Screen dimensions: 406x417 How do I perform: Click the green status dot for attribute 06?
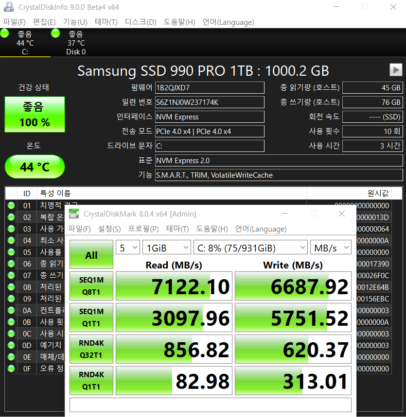(11, 264)
